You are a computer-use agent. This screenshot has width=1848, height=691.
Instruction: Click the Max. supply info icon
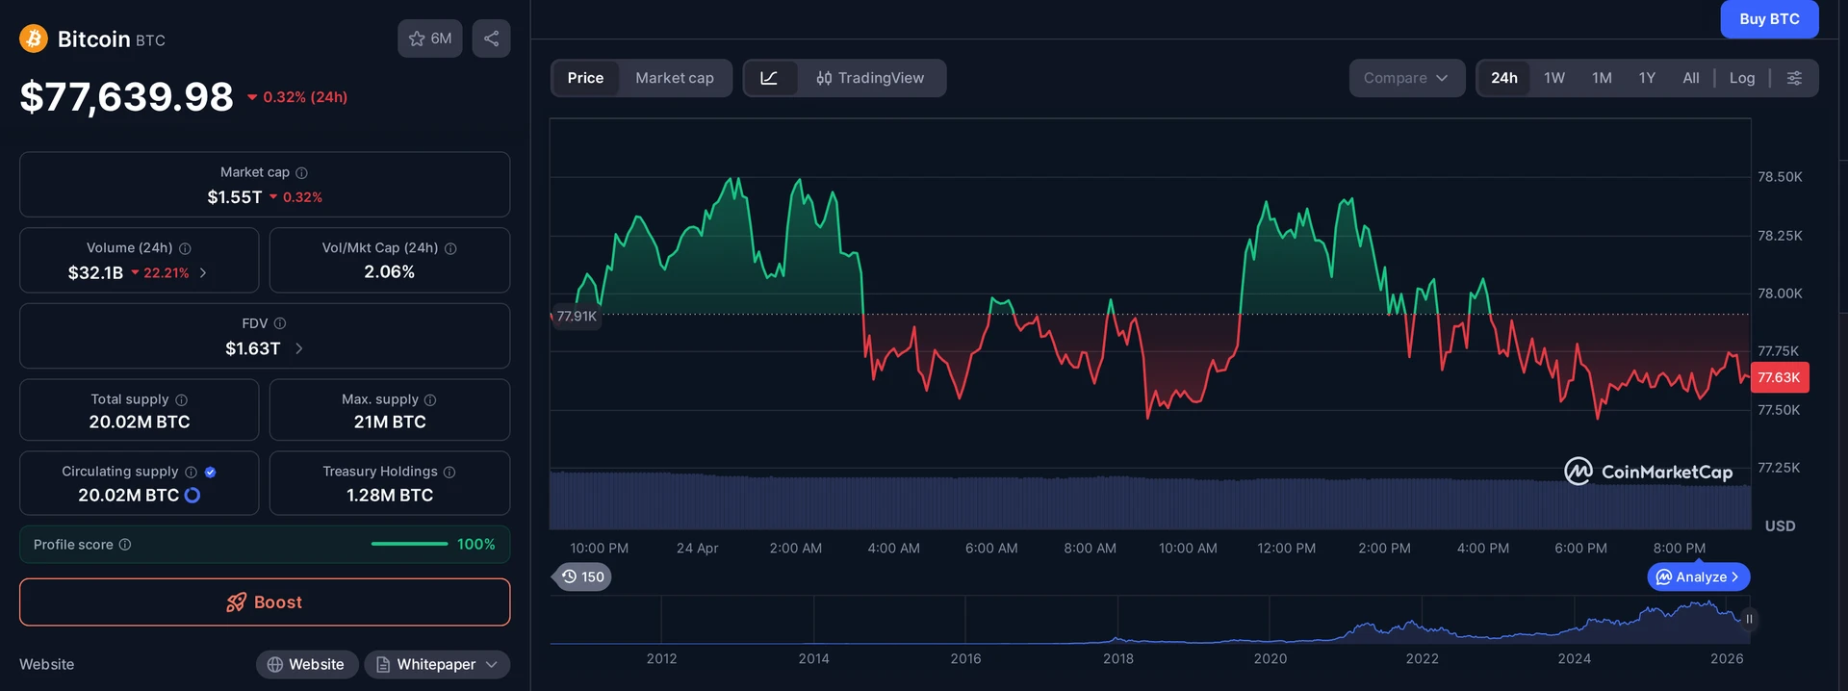pyautogui.click(x=430, y=399)
